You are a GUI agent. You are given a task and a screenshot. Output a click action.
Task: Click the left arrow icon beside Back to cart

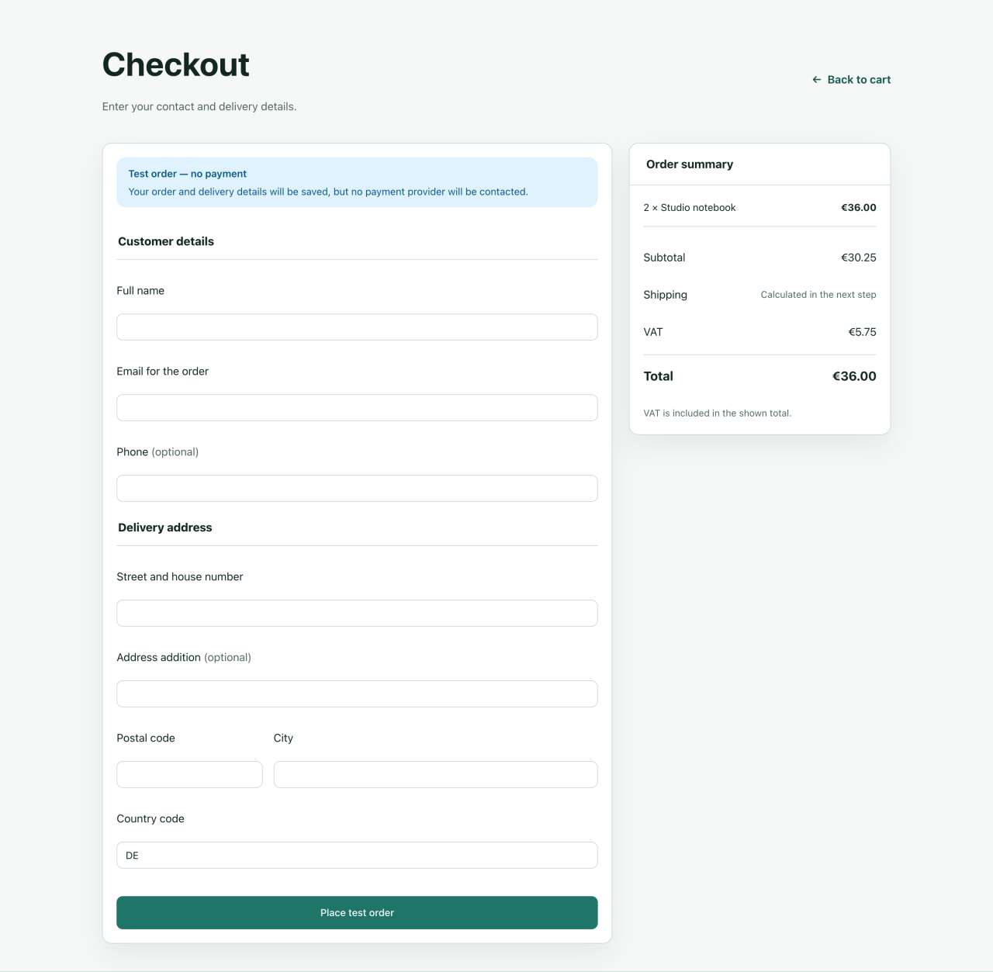817,79
